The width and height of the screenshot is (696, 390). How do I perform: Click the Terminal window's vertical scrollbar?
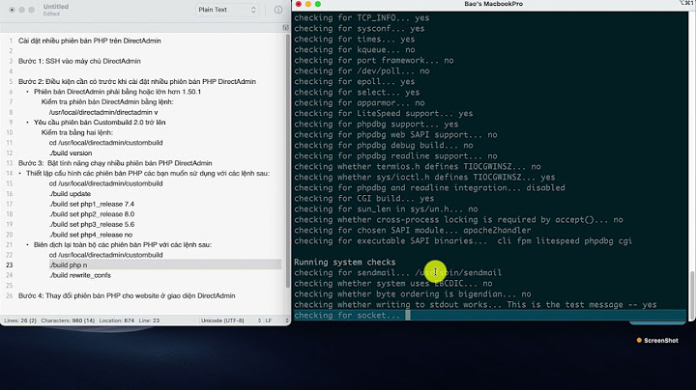691,291
